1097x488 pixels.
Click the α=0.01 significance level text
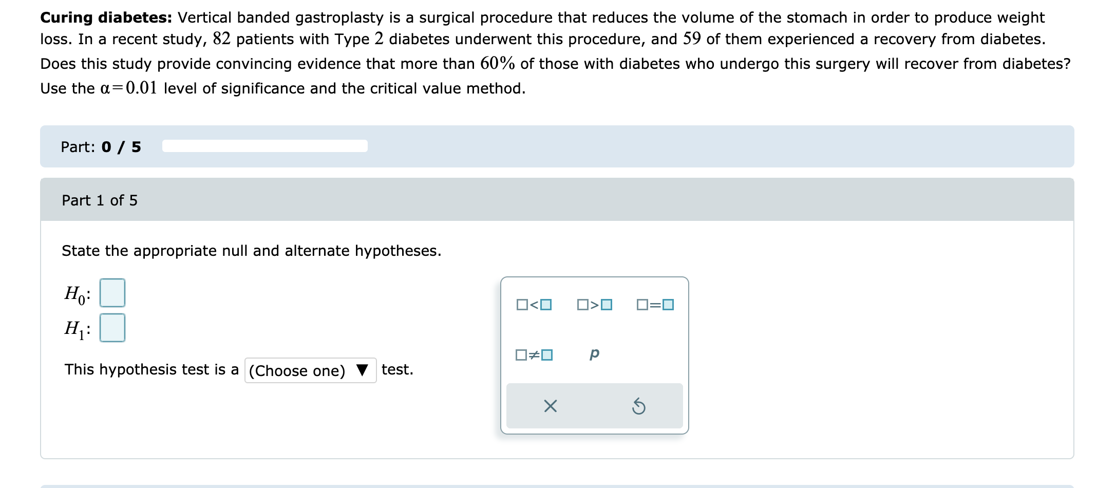[128, 88]
